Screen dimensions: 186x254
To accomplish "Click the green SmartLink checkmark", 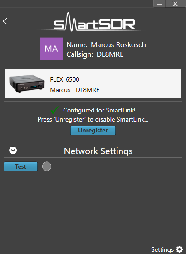I will coord(55,110).
